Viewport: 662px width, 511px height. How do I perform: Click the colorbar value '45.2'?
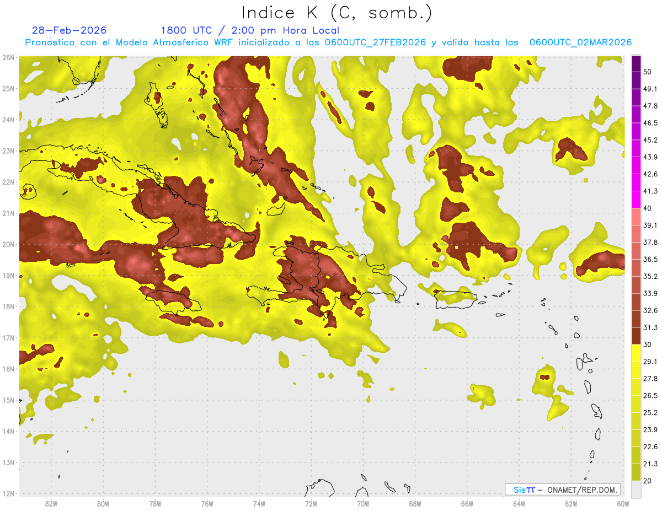click(650, 141)
